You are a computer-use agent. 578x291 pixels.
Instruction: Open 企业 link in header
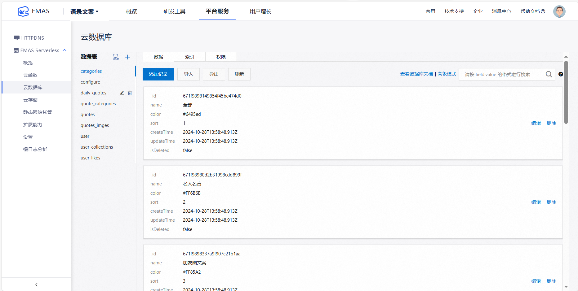tap(478, 11)
